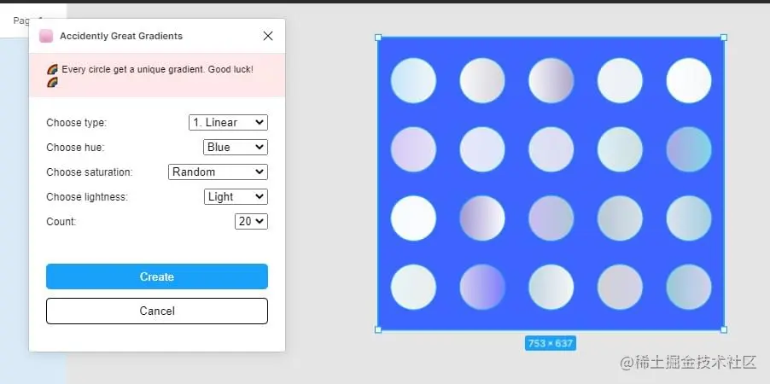770x384 pixels.
Task: Select third circle in the top row
Action: point(551,80)
